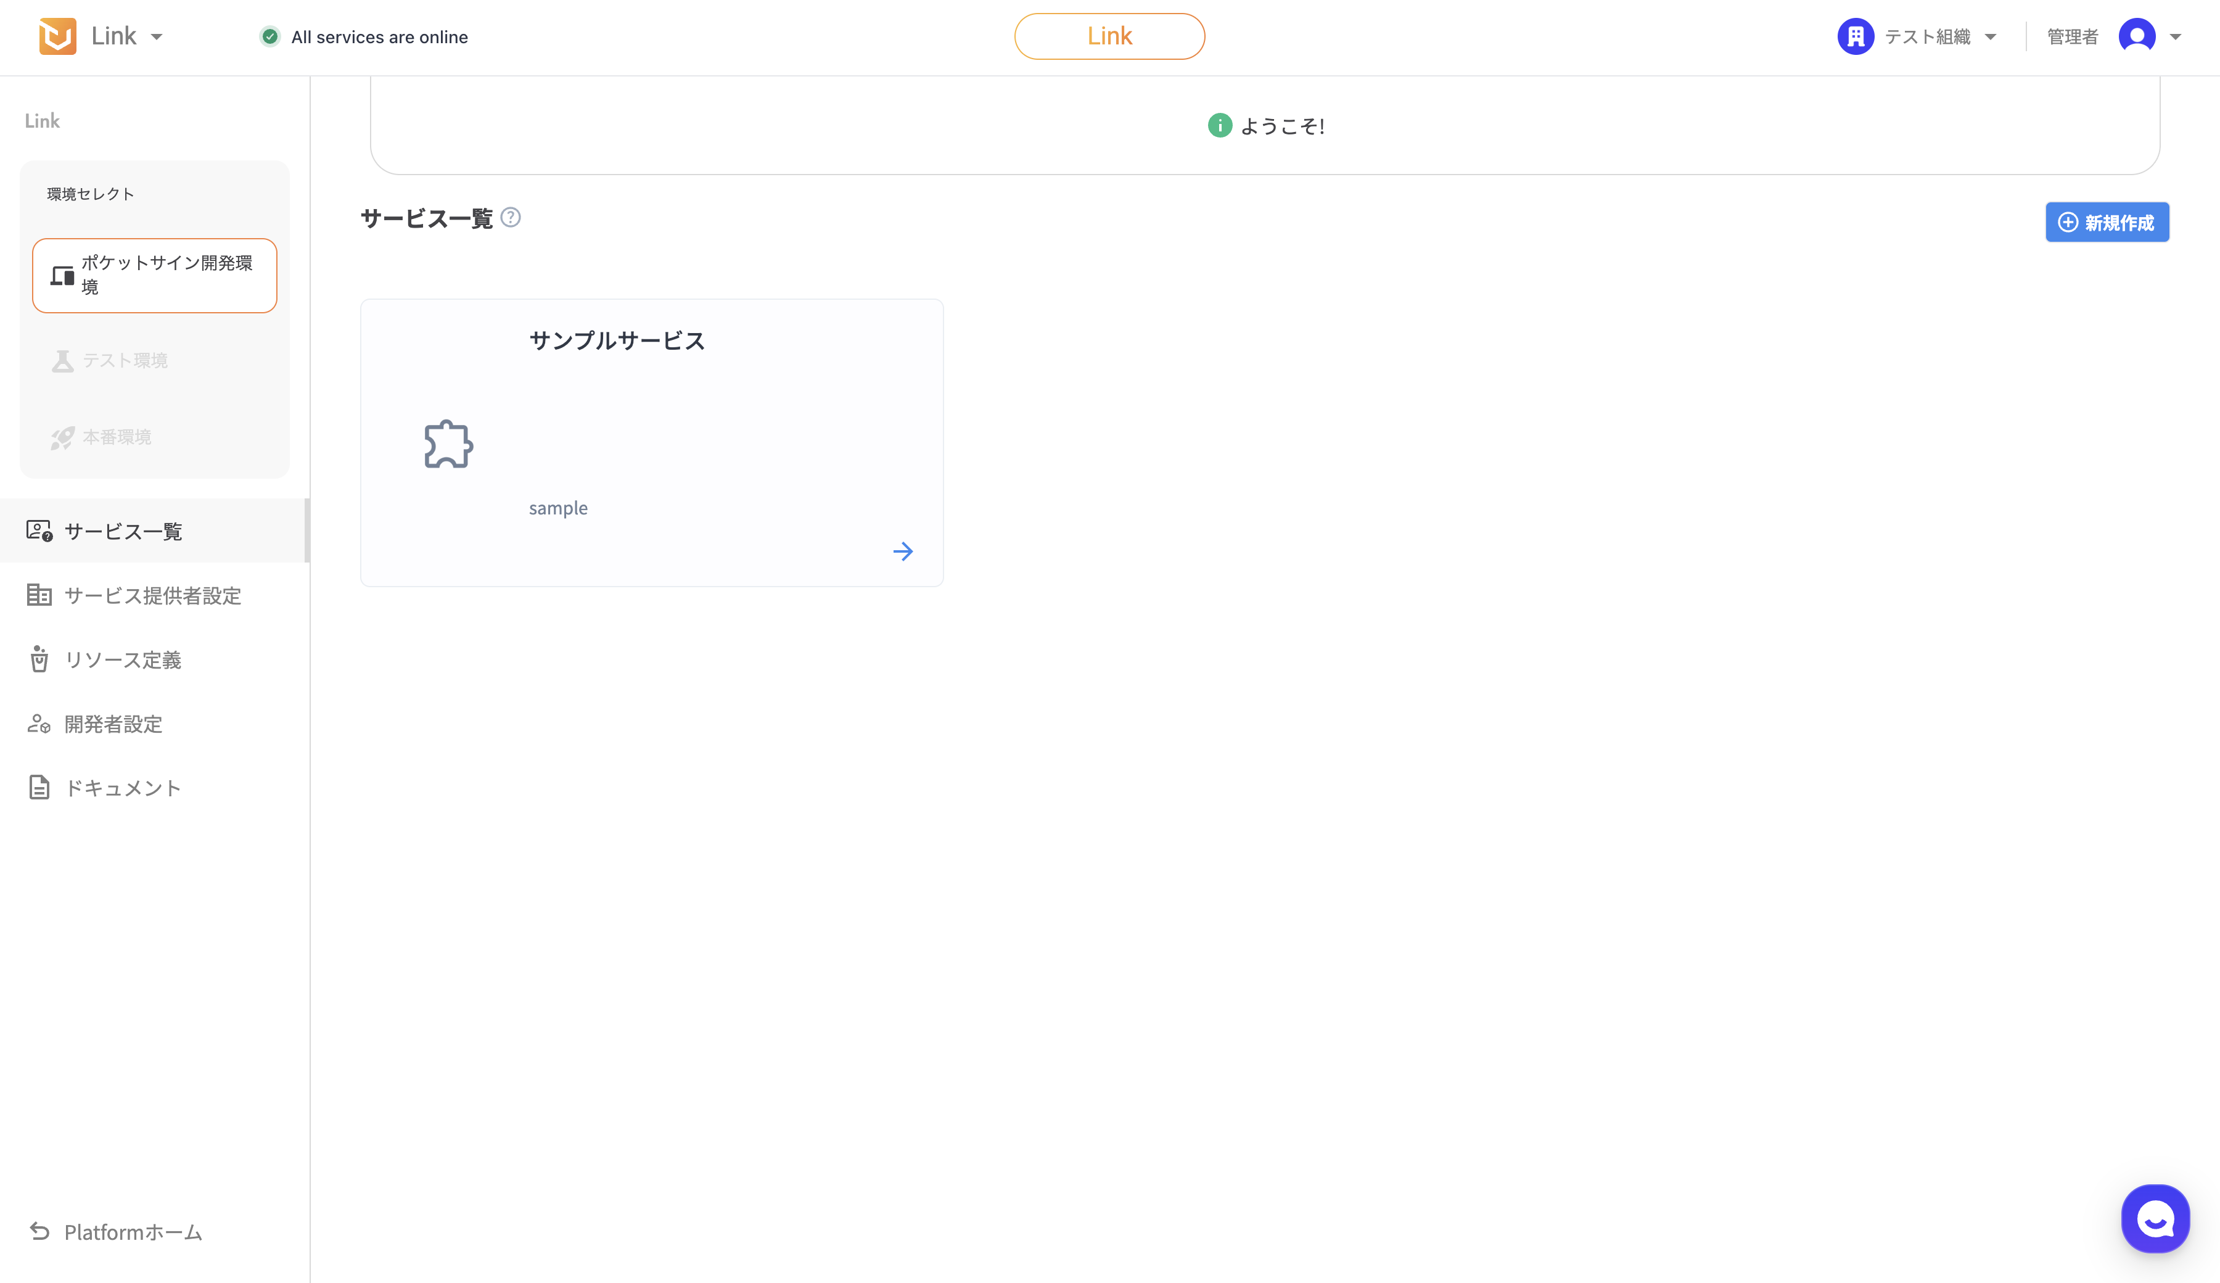Viewport: 2220px width, 1283px height.
Task: Click the 新規作成 button
Action: pyautogui.click(x=2107, y=222)
